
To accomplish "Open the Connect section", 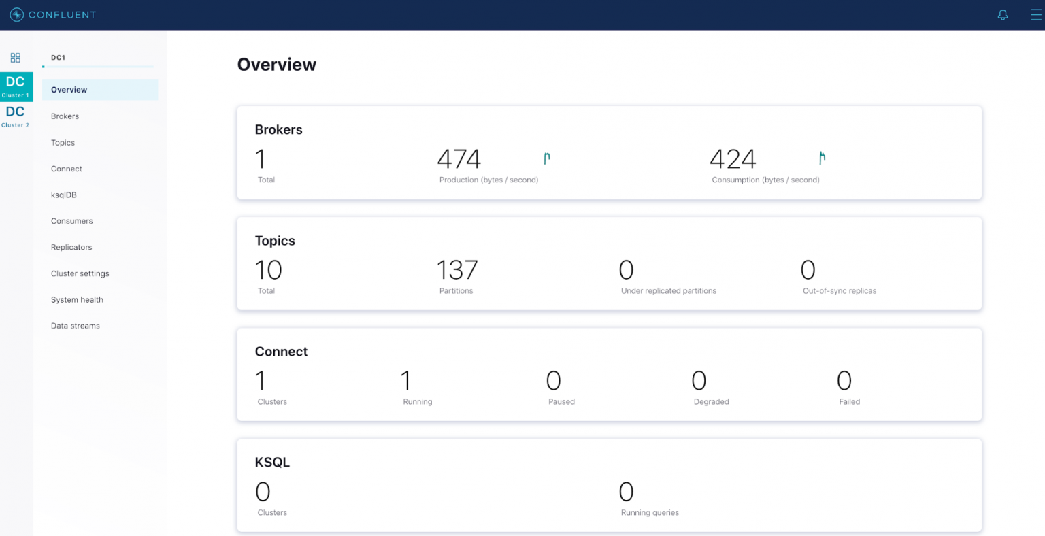I will [x=66, y=169].
